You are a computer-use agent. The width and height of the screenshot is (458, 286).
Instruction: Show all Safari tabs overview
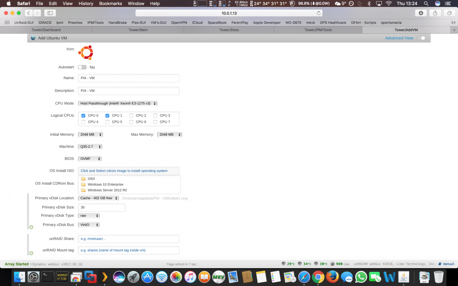[x=449, y=13]
